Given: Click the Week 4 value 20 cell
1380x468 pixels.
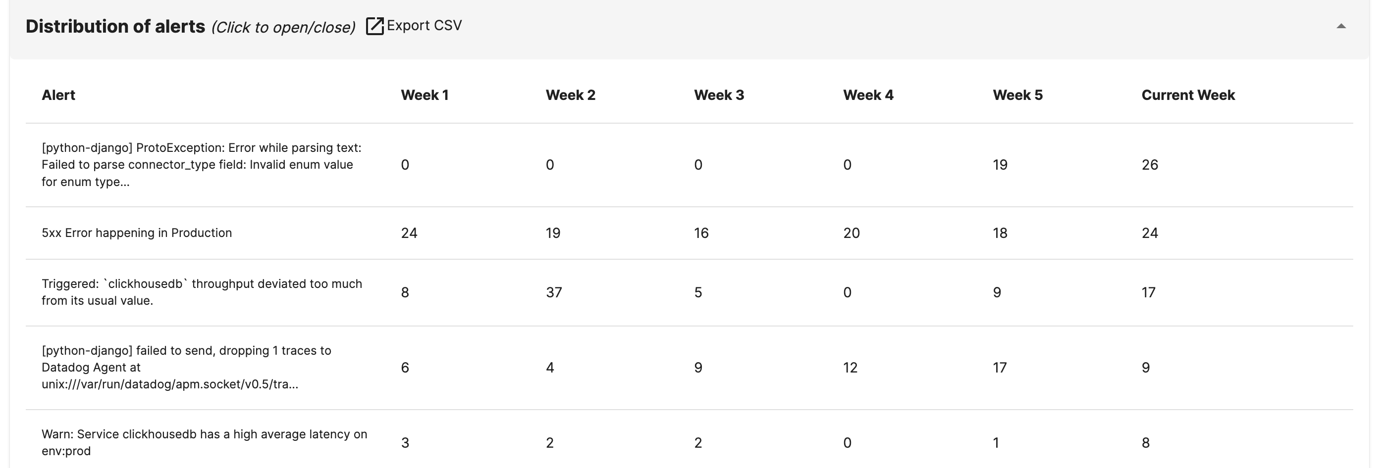Looking at the screenshot, I should point(851,233).
